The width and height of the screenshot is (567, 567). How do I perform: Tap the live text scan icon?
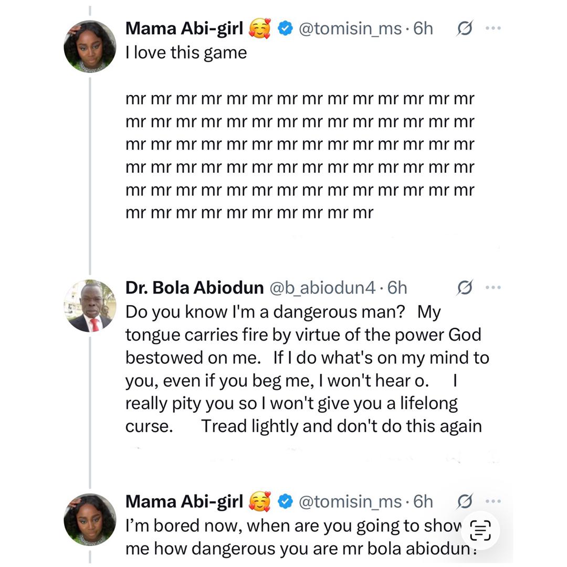point(480,530)
